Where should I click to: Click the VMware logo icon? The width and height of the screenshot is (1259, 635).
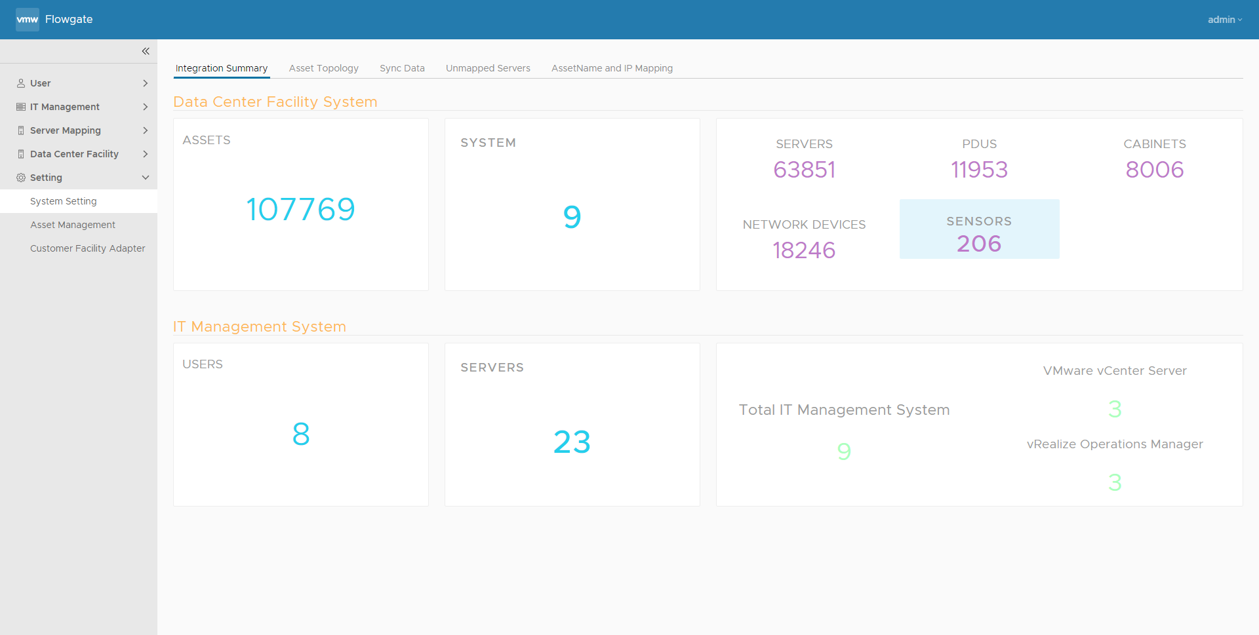click(x=28, y=20)
